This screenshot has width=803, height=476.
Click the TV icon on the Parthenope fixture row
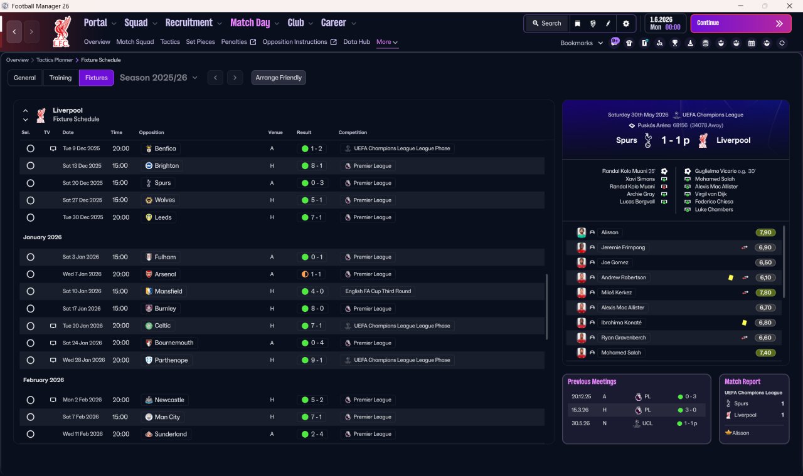coord(53,360)
